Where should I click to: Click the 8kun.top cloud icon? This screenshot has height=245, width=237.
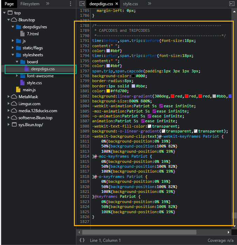click(14, 20)
